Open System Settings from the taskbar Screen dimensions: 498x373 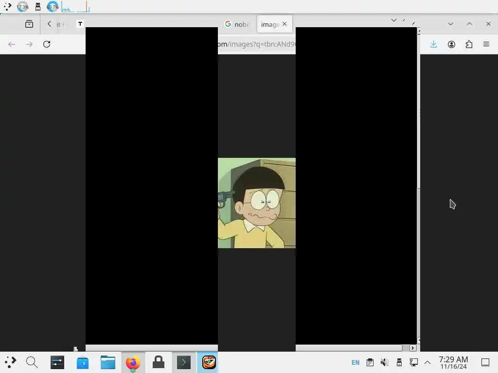(57, 362)
